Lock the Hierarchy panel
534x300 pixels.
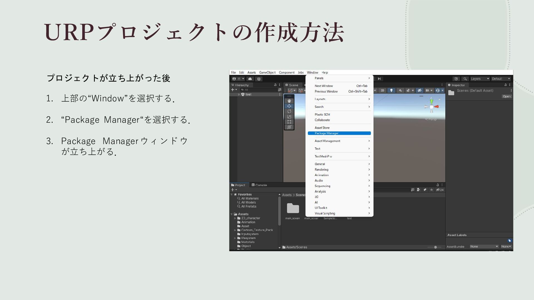click(x=275, y=85)
